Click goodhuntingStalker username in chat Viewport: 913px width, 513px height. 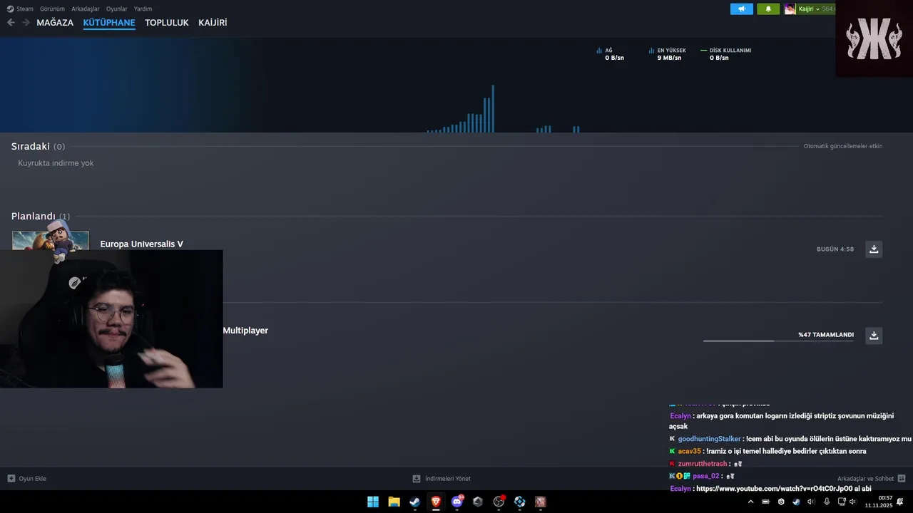click(709, 439)
